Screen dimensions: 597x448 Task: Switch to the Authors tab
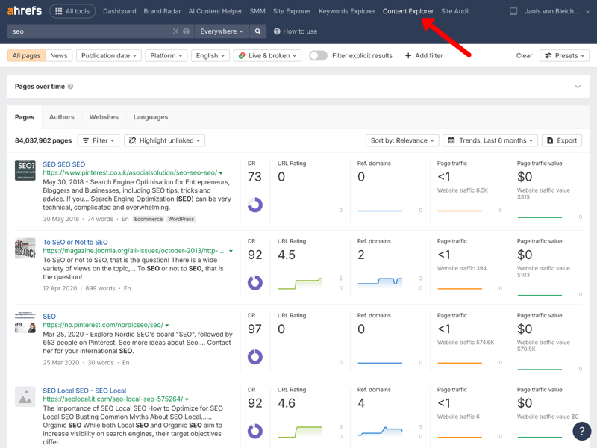62,117
